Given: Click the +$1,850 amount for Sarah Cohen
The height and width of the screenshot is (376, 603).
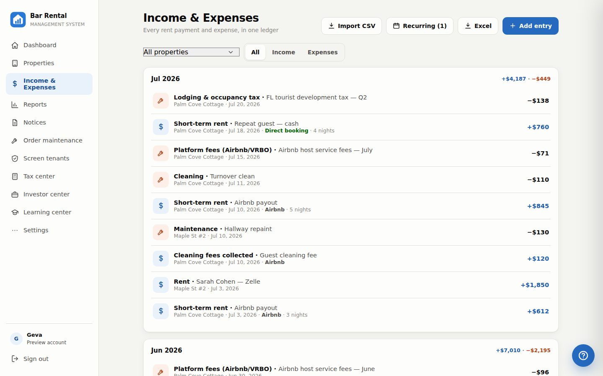Looking at the screenshot, I should tap(535, 285).
